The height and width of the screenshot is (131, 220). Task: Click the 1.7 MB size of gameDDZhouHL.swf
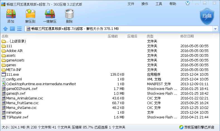[x=119, y=89]
